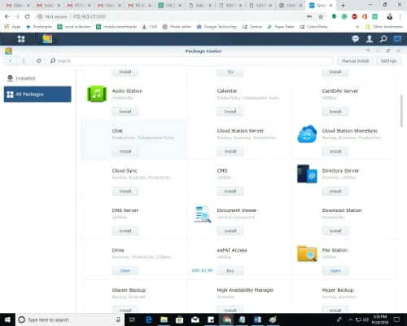Click the DSM magnifier search icon
The image size is (407, 326).
point(383,39)
